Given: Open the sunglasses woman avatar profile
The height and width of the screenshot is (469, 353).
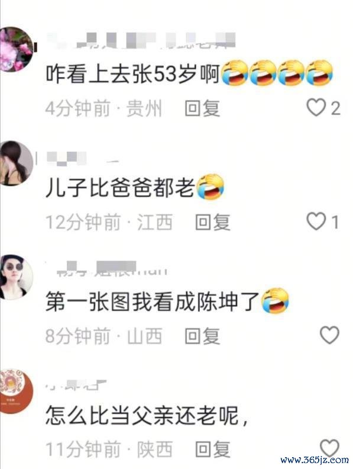Looking at the screenshot, I should coord(17,277).
